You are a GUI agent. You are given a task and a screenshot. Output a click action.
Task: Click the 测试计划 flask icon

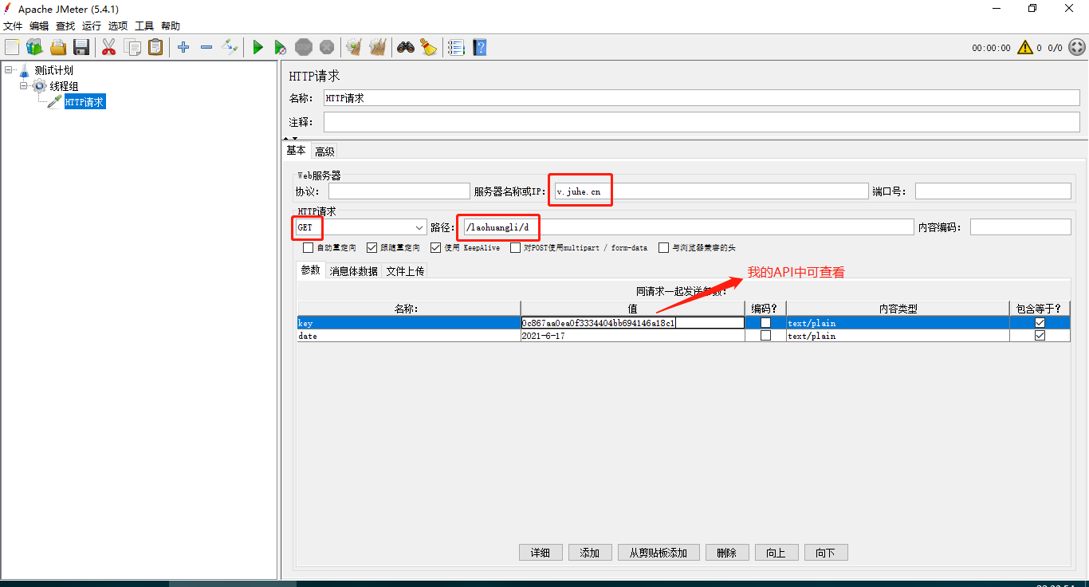click(24, 70)
